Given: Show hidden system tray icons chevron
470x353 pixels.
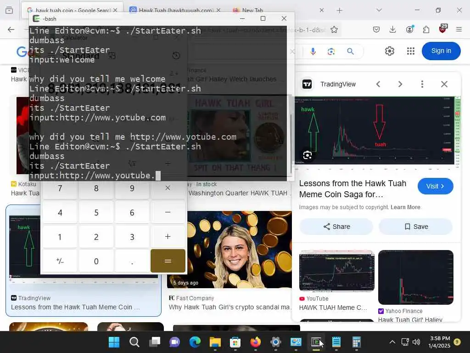Looking at the screenshot, I should tap(392, 342).
